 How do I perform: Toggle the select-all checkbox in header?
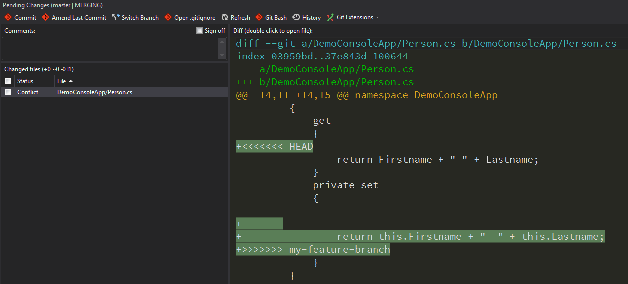pyautogui.click(x=8, y=81)
